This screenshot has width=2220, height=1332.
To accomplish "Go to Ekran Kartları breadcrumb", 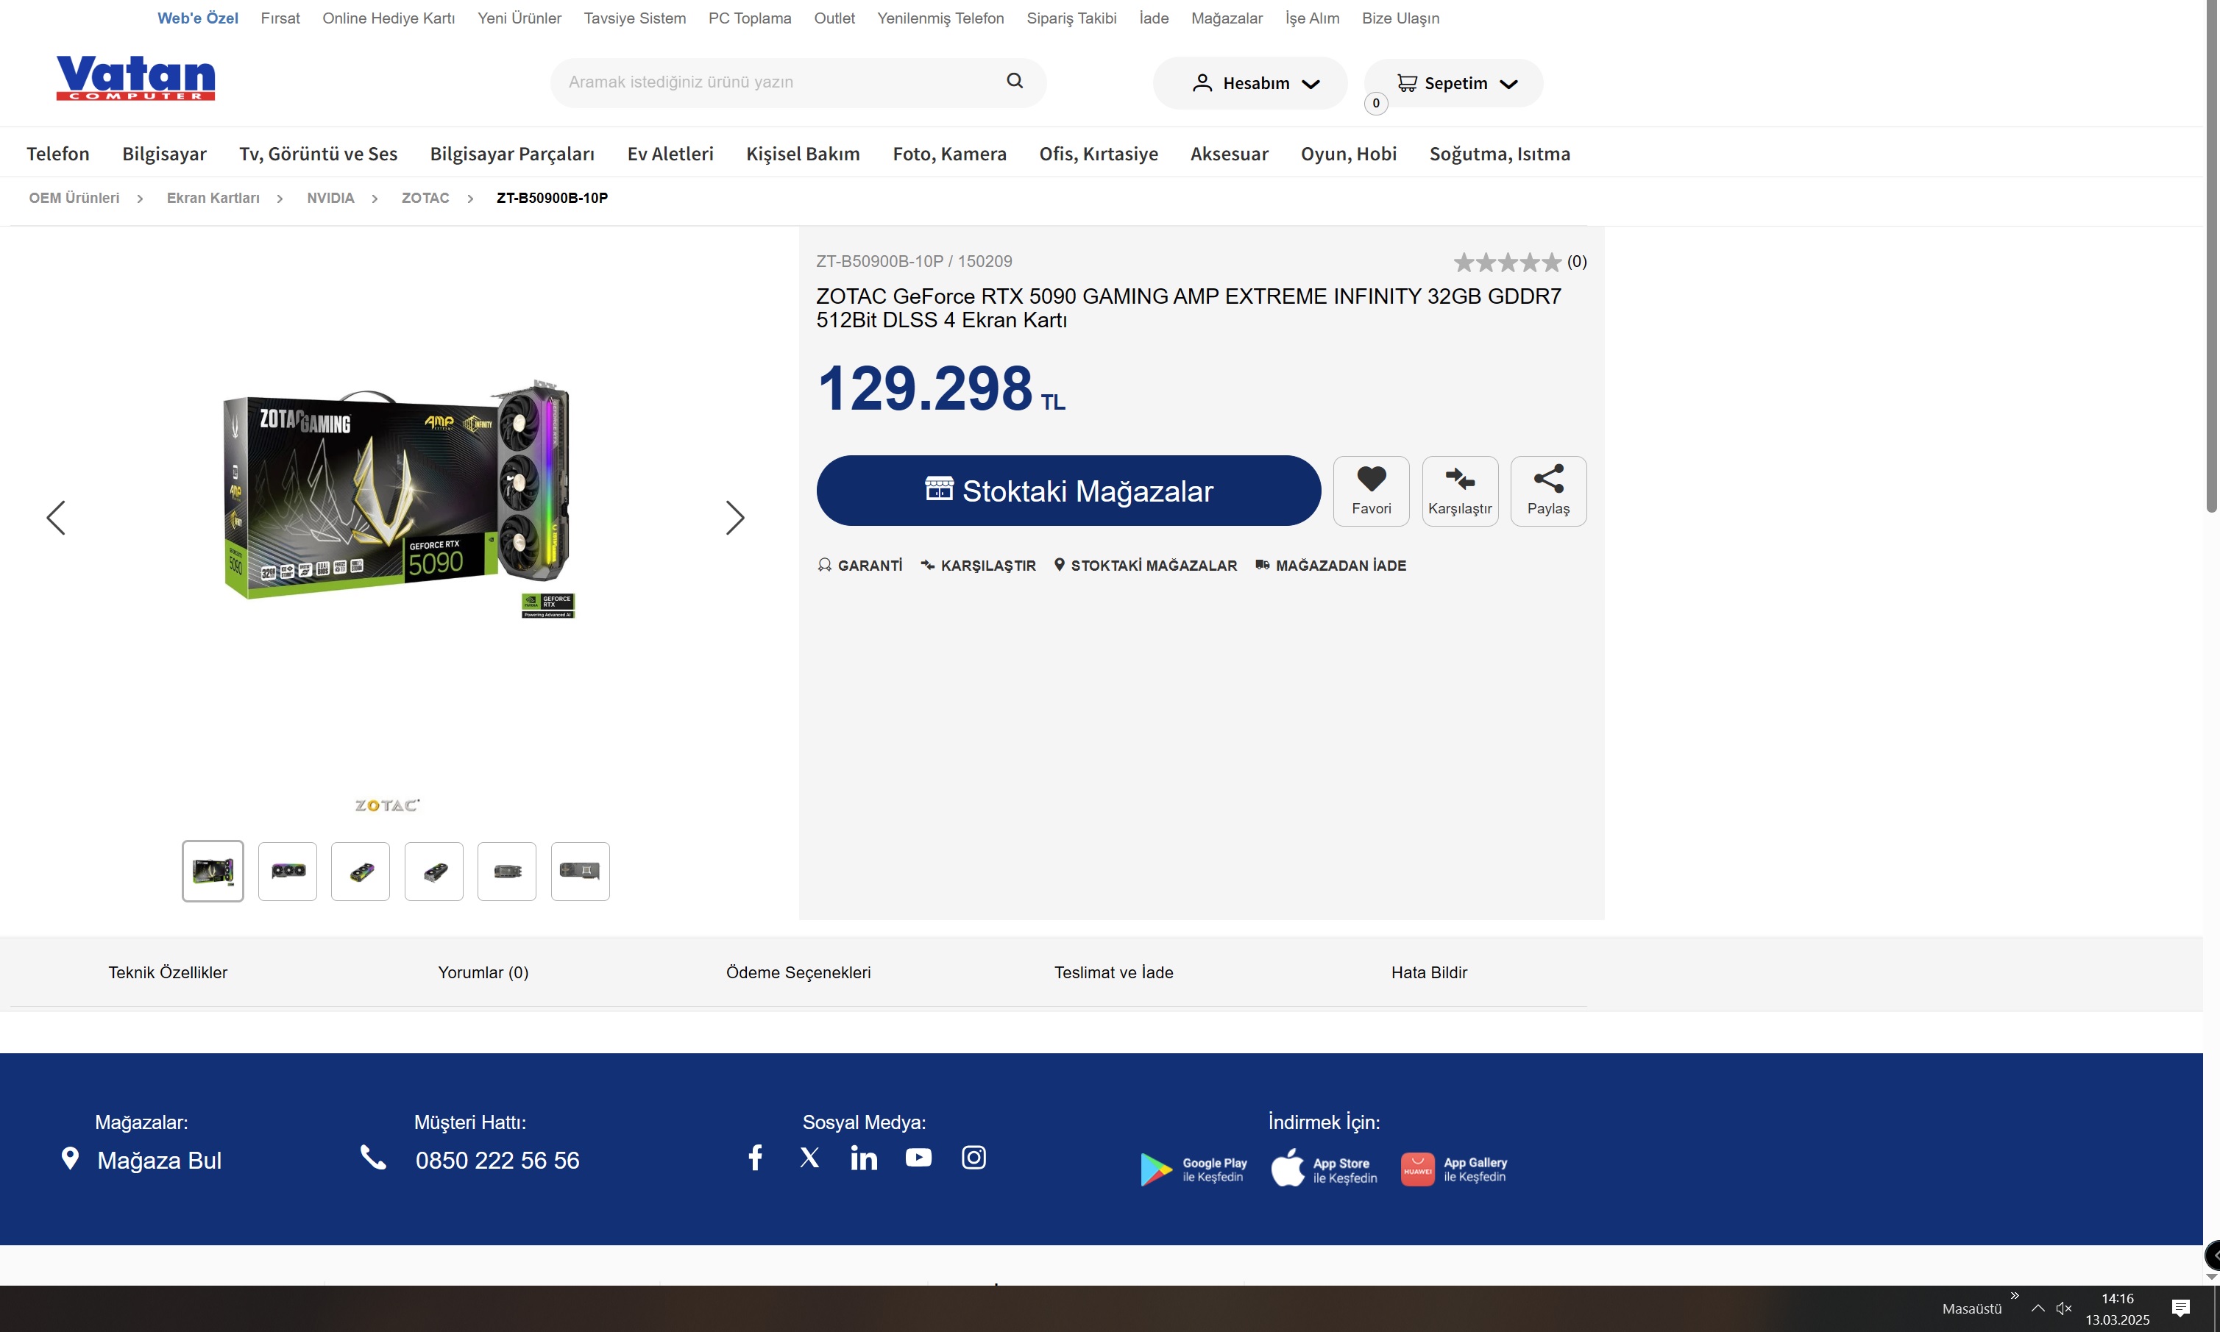I will [213, 197].
